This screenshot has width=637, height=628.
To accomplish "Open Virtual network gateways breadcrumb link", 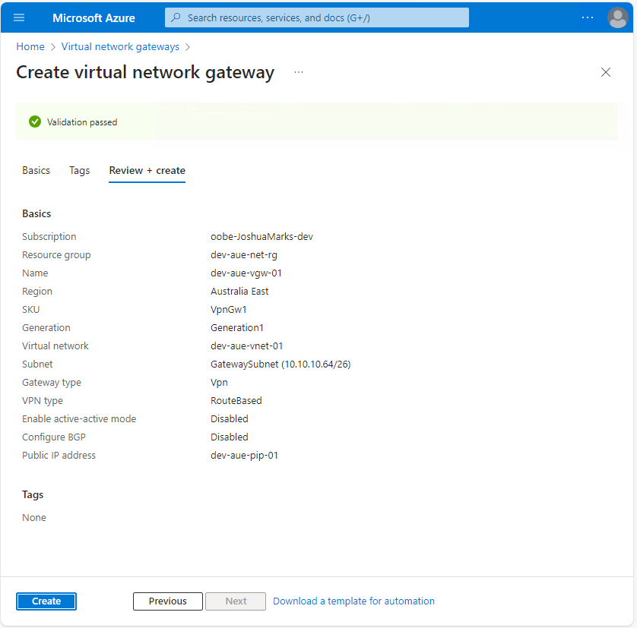I will 119,46.
